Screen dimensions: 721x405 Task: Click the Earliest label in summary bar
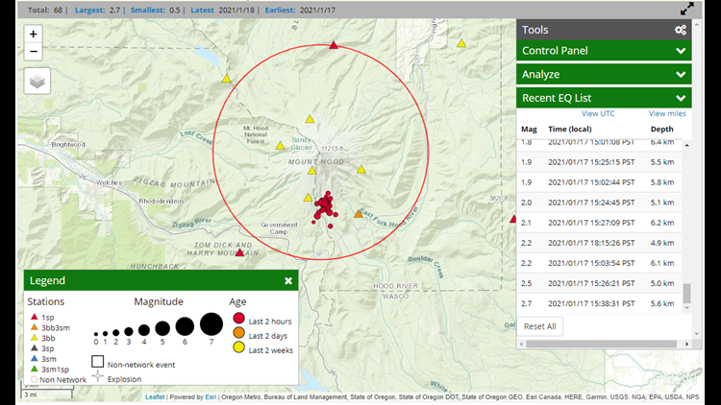[x=280, y=10]
